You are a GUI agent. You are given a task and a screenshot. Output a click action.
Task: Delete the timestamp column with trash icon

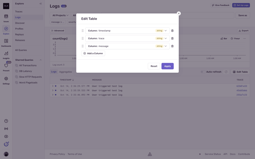point(172,31)
